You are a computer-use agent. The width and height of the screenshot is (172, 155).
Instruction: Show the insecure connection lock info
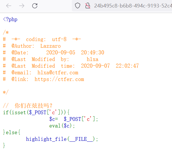[88, 5]
